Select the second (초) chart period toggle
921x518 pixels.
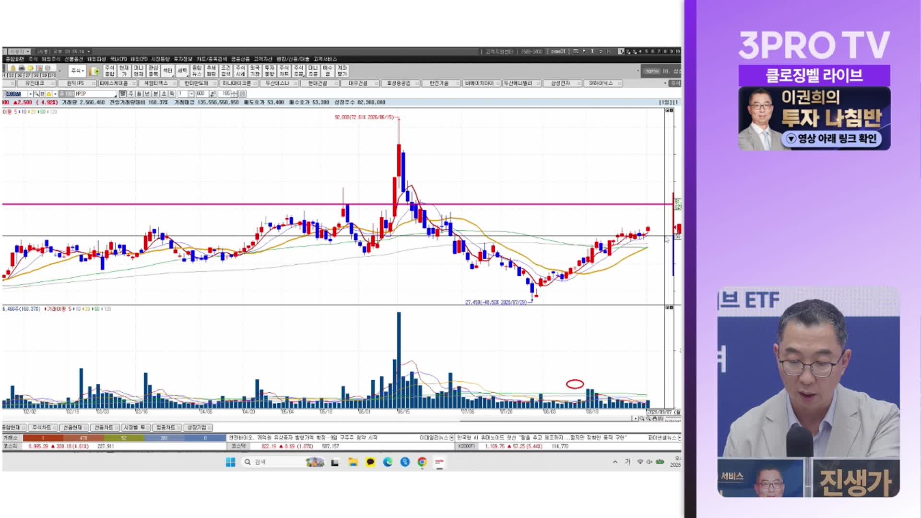[164, 94]
